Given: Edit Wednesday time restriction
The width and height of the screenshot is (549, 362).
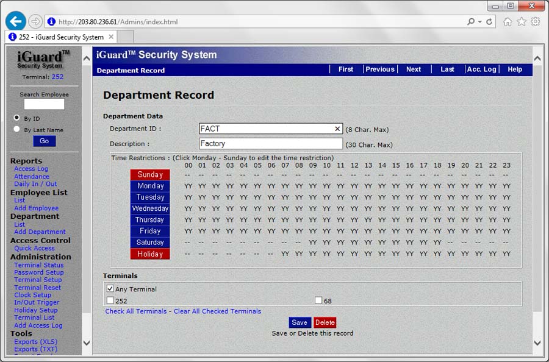Looking at the screenshot, I should tap(150, 208).
